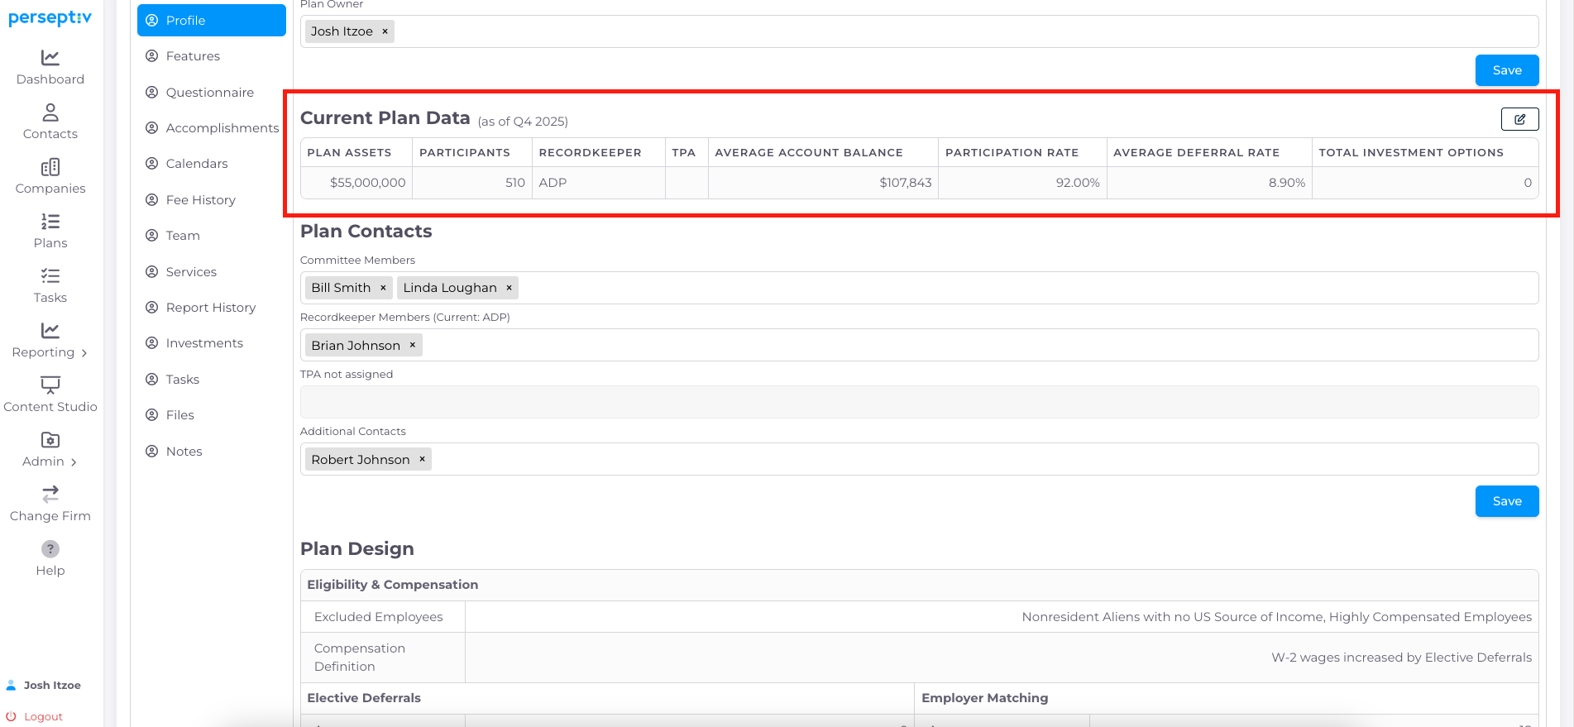Click the 8.90% average deferral rate value
1574x727 pixels.
pos(1287,183)
